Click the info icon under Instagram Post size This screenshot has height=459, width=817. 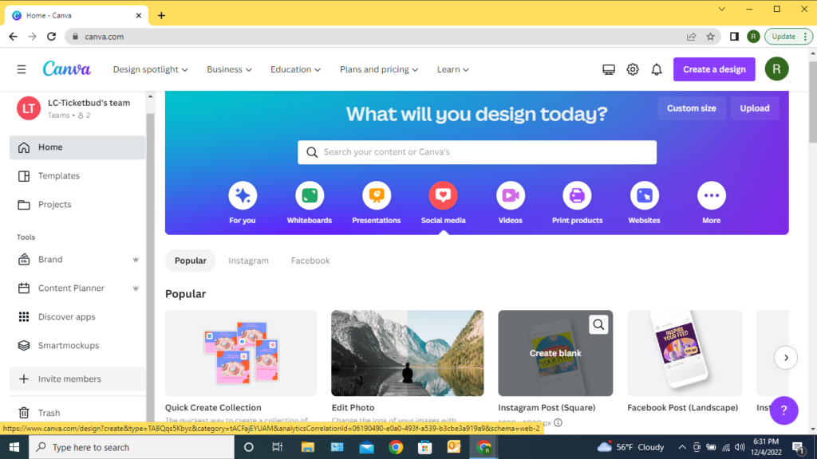pyautogui.click(x=558, y=422)
